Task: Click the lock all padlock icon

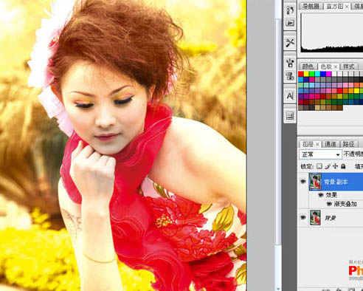Action: tap(343, 166)
